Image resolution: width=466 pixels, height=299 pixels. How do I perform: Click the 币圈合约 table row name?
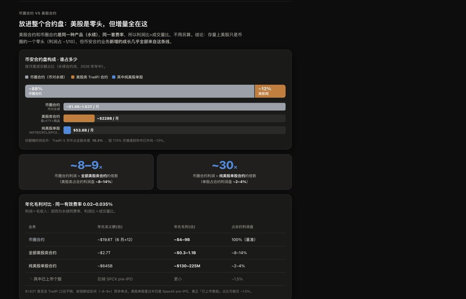[37, 240]
